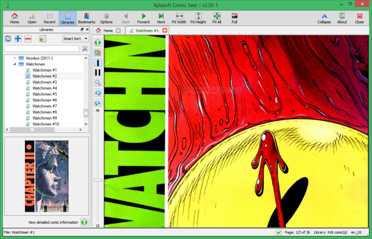Apply Fit Width view mode
This screenshot has height=239, width=372.
click(x=179, y=18)
